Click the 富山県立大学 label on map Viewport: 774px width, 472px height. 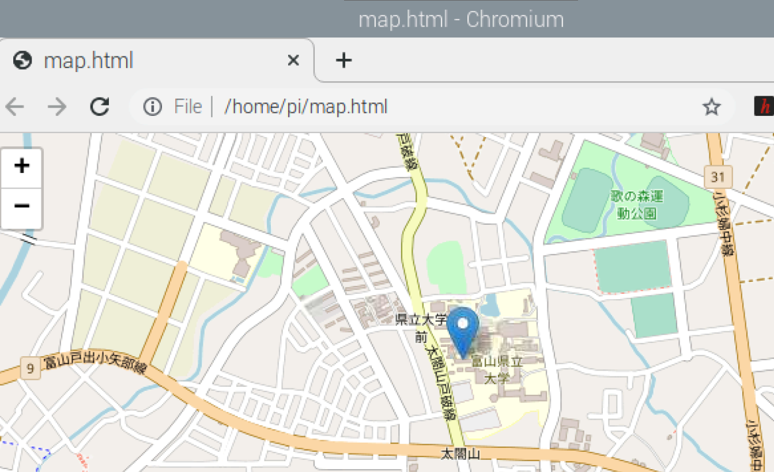(497, 369)
